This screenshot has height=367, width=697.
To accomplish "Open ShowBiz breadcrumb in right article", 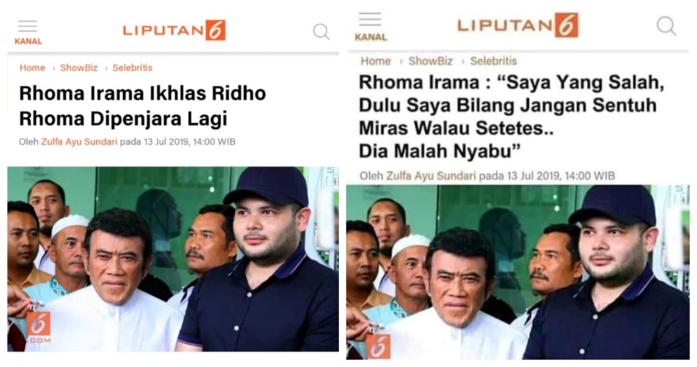I will (430, 61).
